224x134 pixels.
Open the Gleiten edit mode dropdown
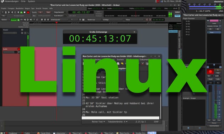tap(5, 19)
